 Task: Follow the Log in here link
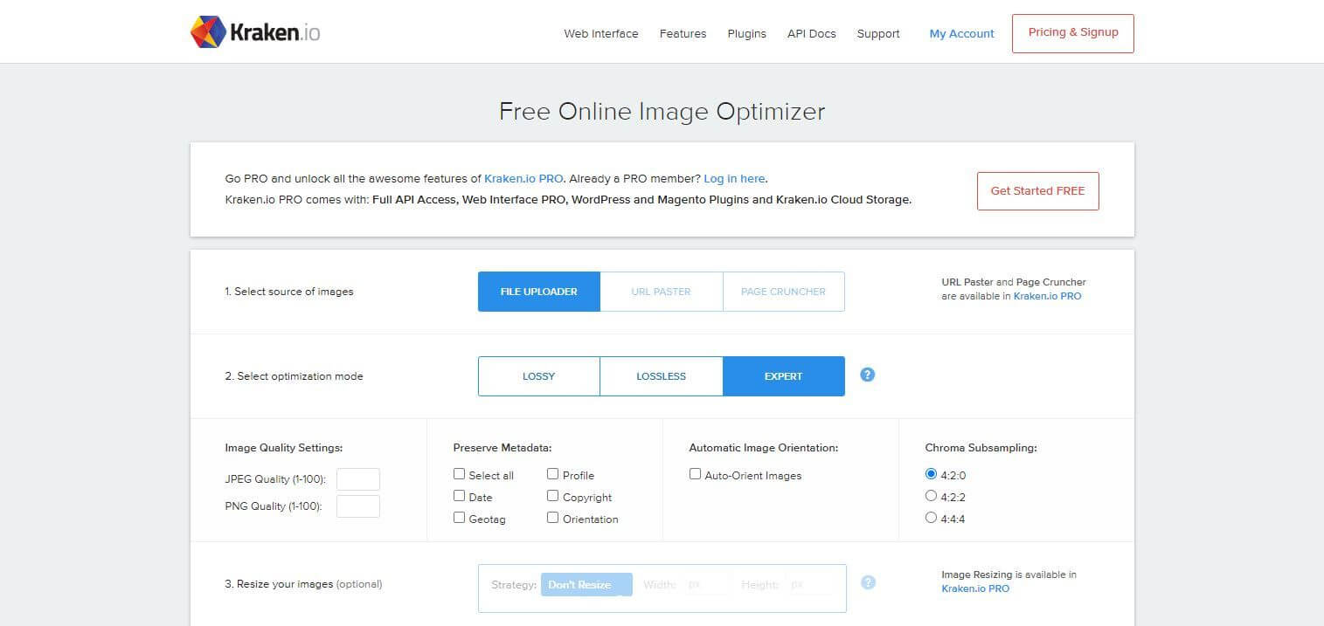734,178
